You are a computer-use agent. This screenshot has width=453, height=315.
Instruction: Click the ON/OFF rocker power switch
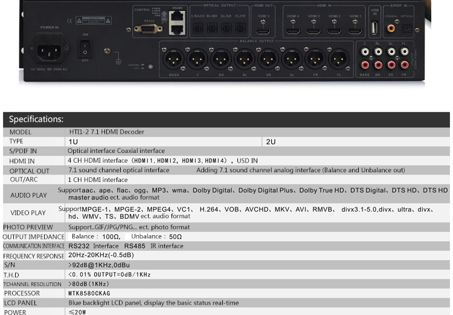tap(85, 48)
